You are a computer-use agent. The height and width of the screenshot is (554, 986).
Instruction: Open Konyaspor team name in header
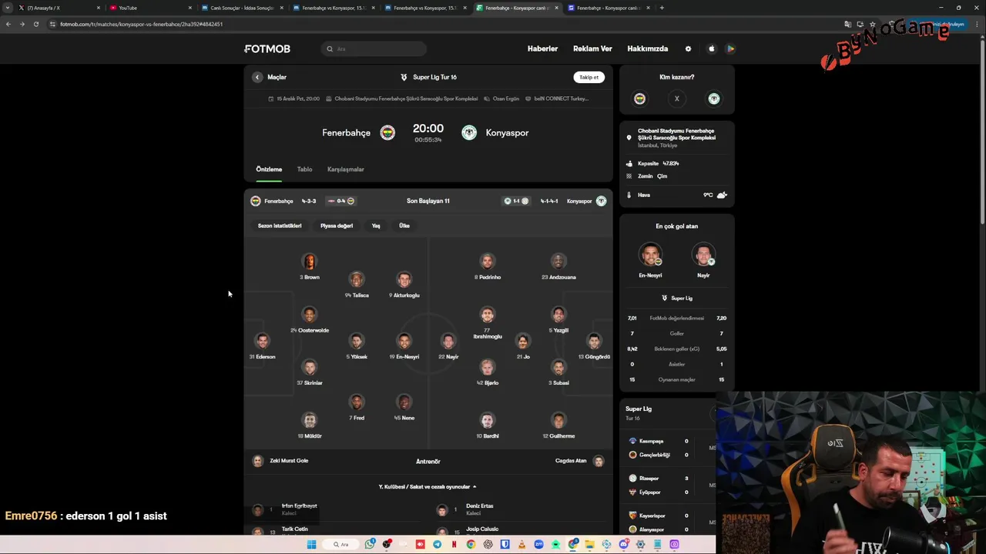coord(507,133)
